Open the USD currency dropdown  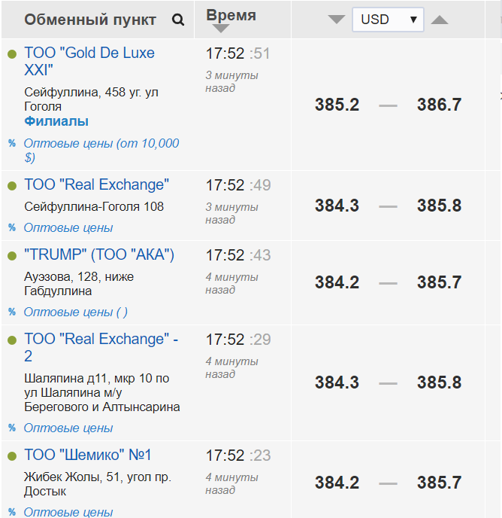point(388,20)
